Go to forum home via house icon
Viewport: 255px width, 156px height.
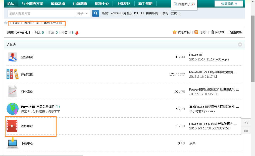6,23
